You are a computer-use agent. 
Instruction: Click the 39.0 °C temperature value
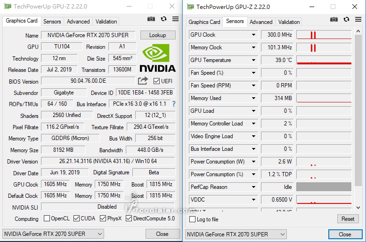(x=277, y=60)
